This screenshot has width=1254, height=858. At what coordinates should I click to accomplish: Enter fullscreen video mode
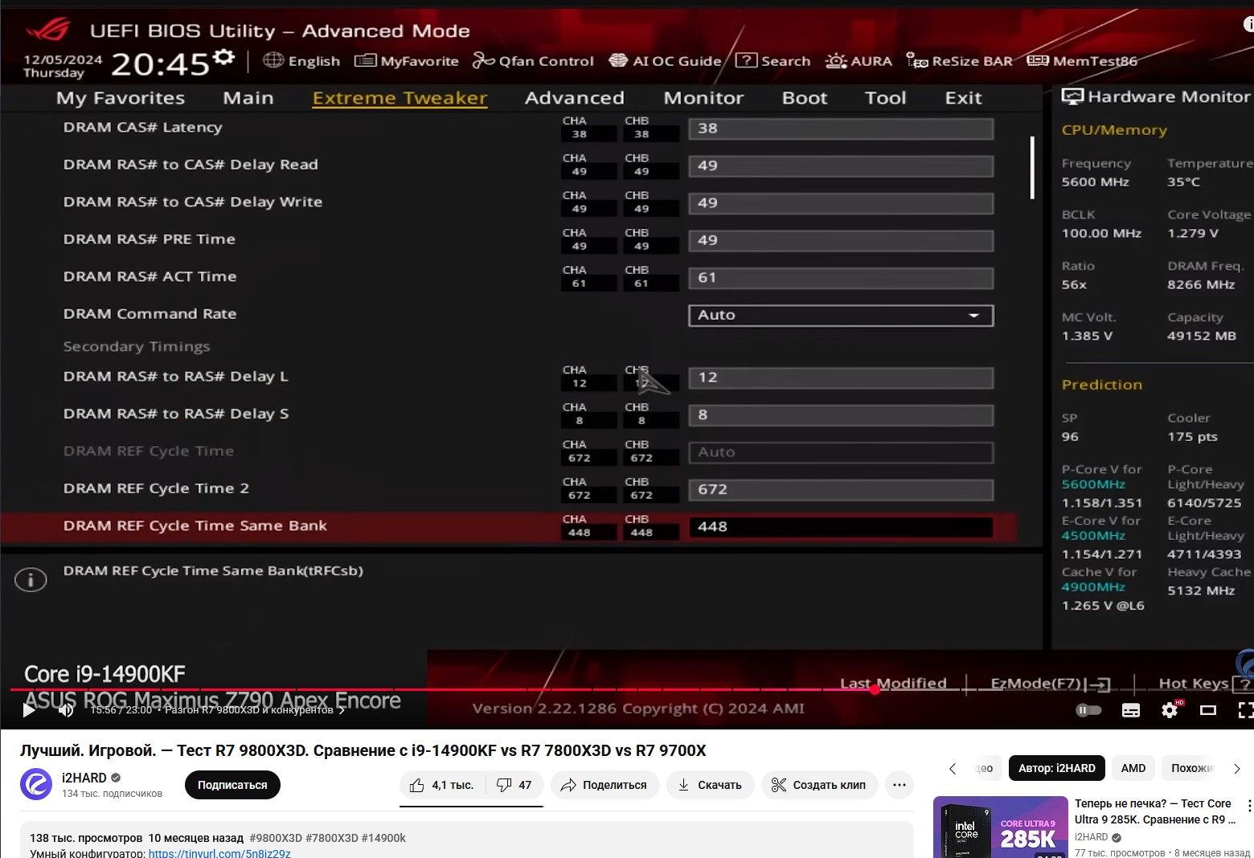tap(1244, 710)
